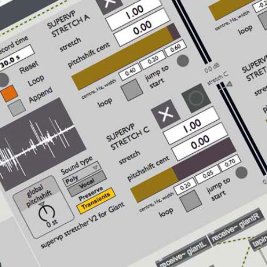267x267 pixels.
Task: Toggle the orange Loop checkbox
Action: (x=10, y=93)
